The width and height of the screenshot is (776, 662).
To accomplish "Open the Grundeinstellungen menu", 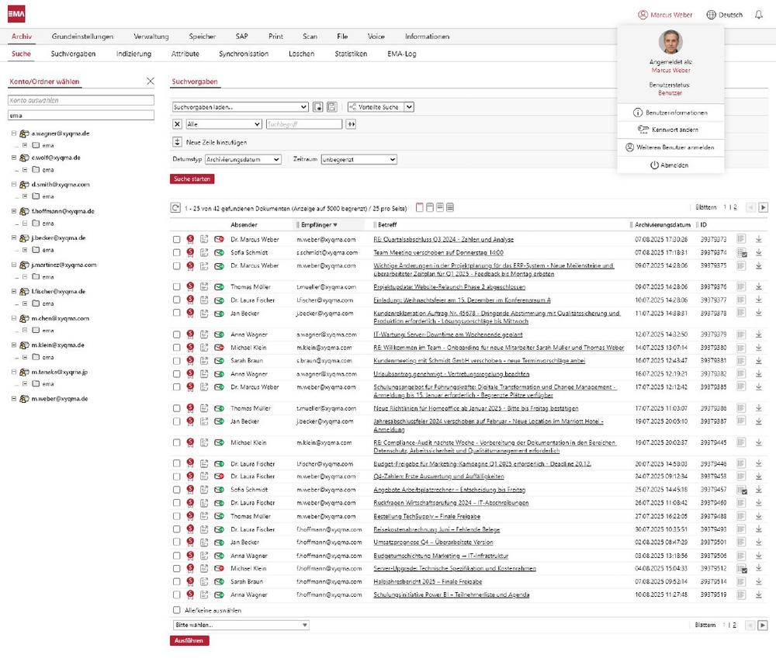I will coord(82,36).
